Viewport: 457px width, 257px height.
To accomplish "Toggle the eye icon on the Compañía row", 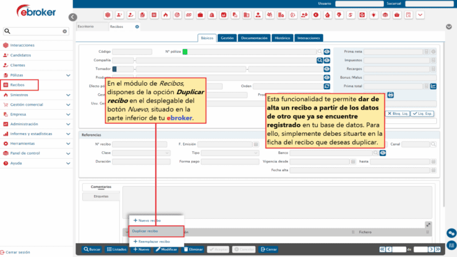I will click(327, 61).
